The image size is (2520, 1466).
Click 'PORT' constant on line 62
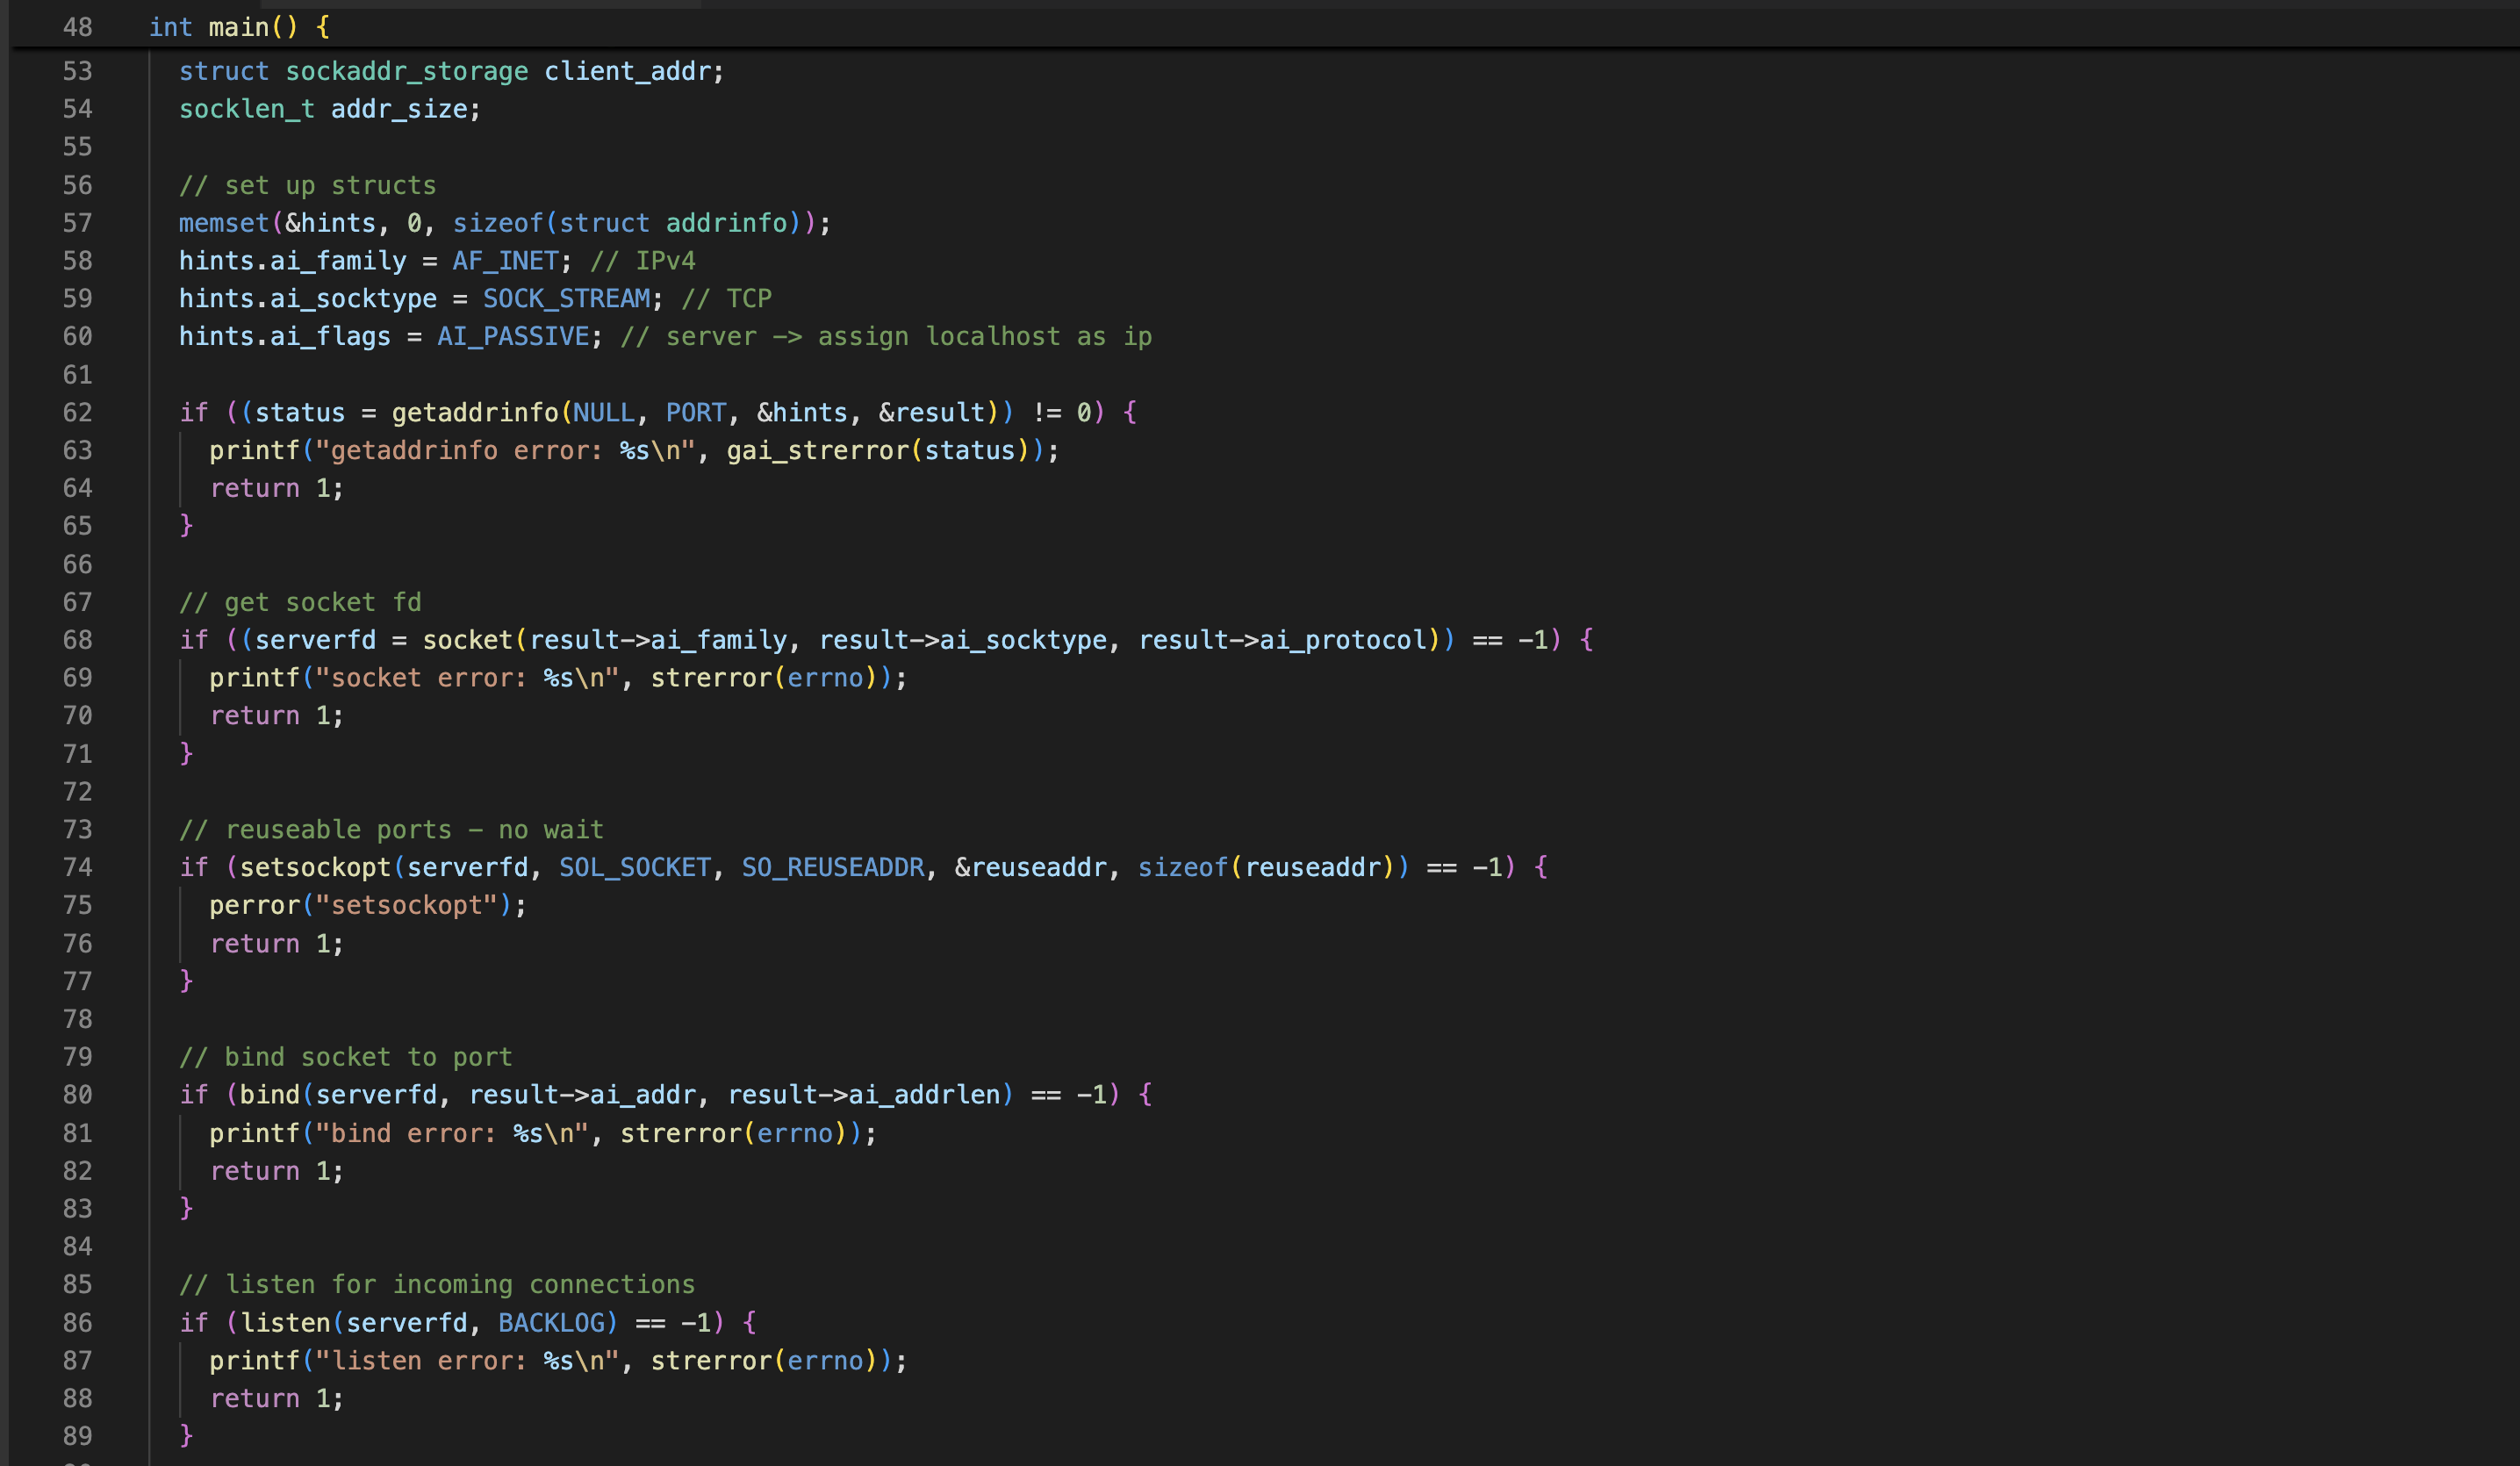(696, 413)
